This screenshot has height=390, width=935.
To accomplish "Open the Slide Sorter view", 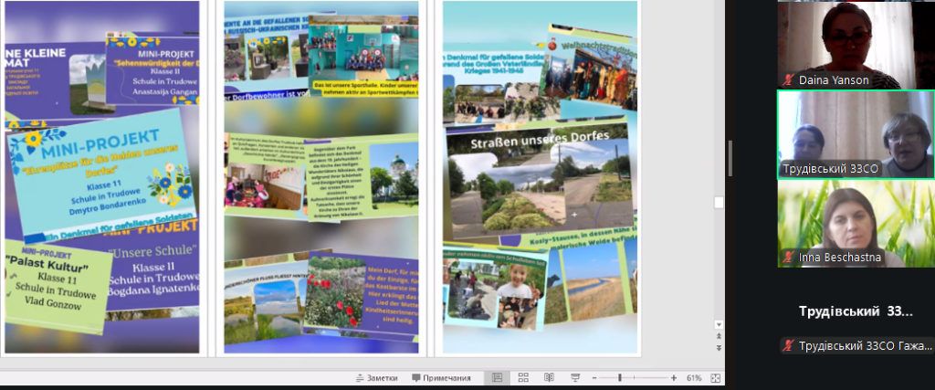I will click(x=523, y=378).
